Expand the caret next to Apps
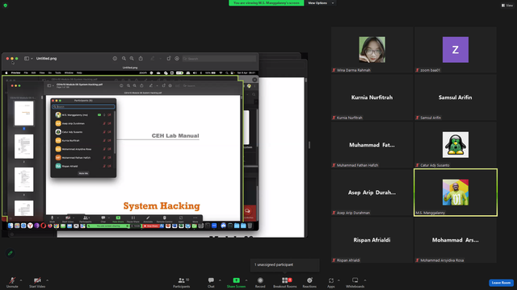Image resolution: width=517 pixels, height=290 pixels. [x=338, y=280]
